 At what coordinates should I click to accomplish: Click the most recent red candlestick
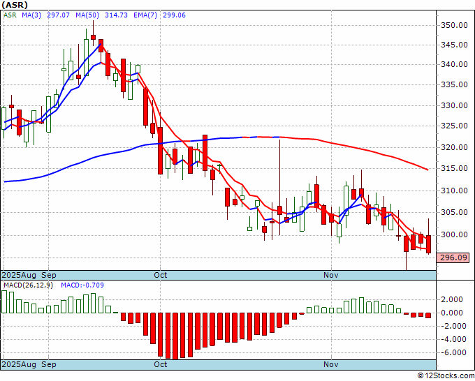click(x=428, y=244)
